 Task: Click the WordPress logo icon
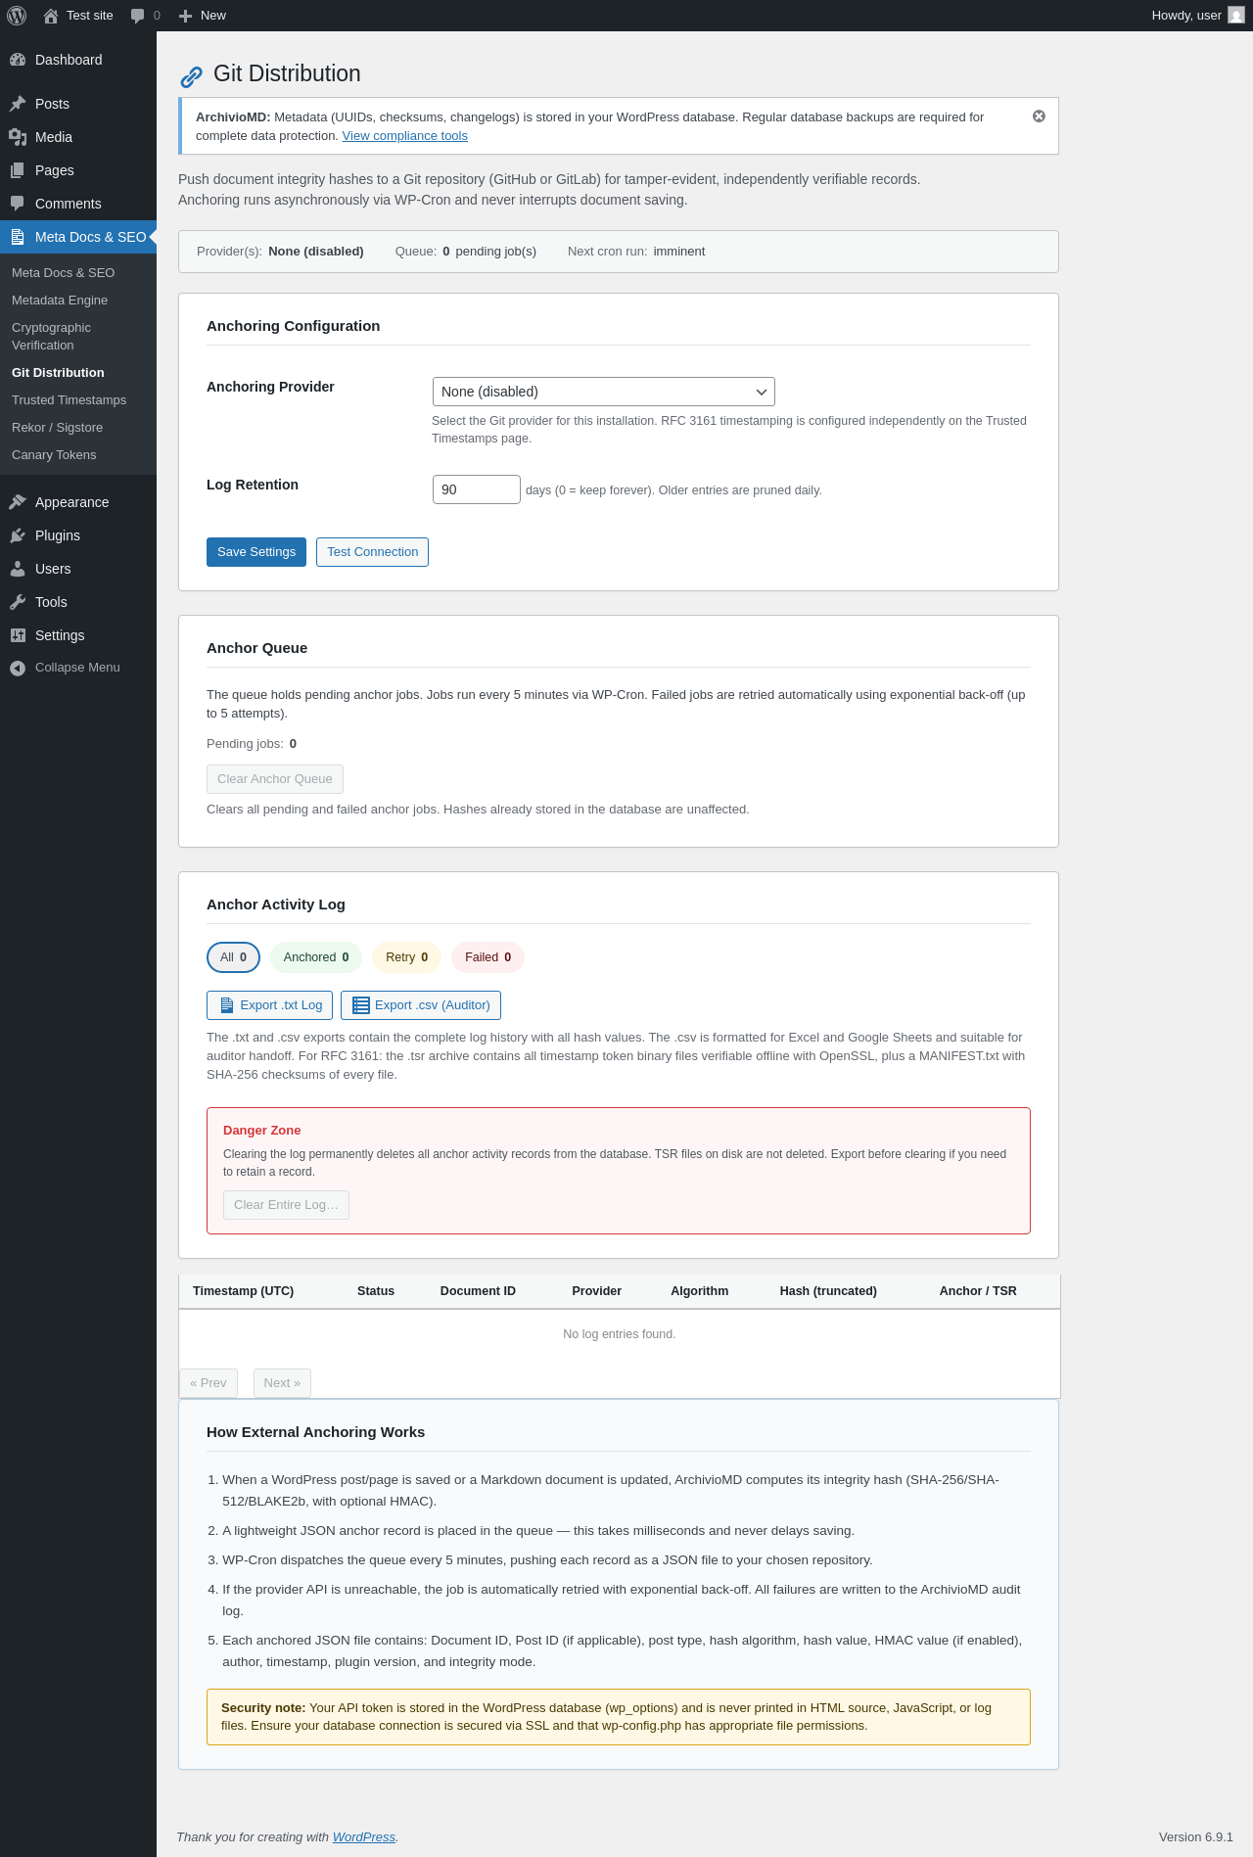tap(17, 16)
